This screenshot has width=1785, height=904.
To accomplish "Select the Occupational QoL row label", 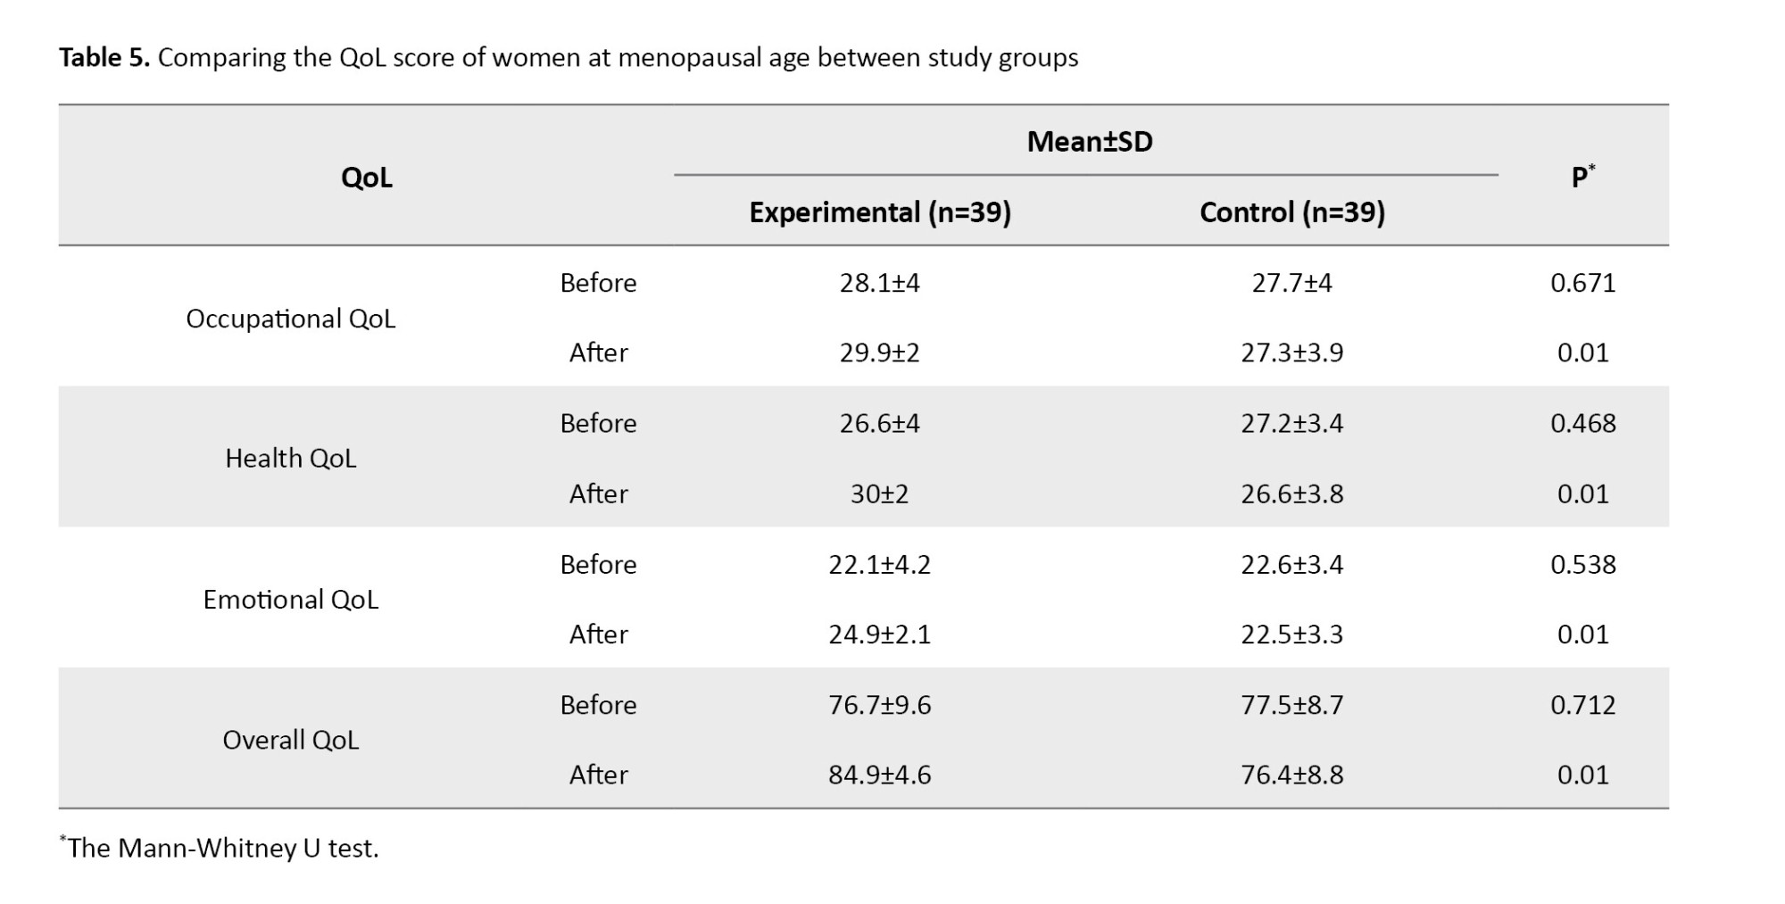I will point(290,319).
